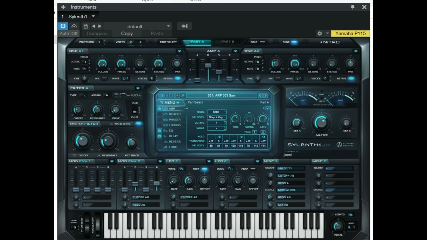Image resolution: width=427 pixels, height=240 pixels.
Task: Click the sidechain arrow button beside preset box
Action: 184,26
